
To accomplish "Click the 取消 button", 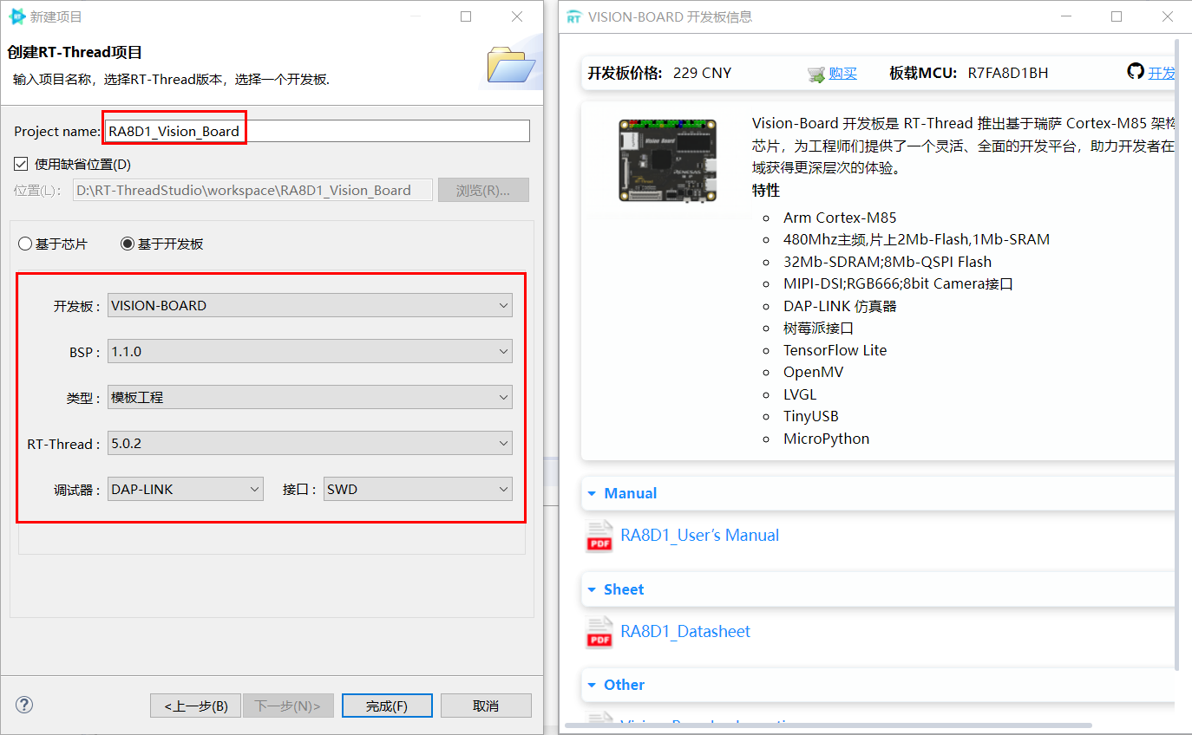I will click(x=486, y=706).
